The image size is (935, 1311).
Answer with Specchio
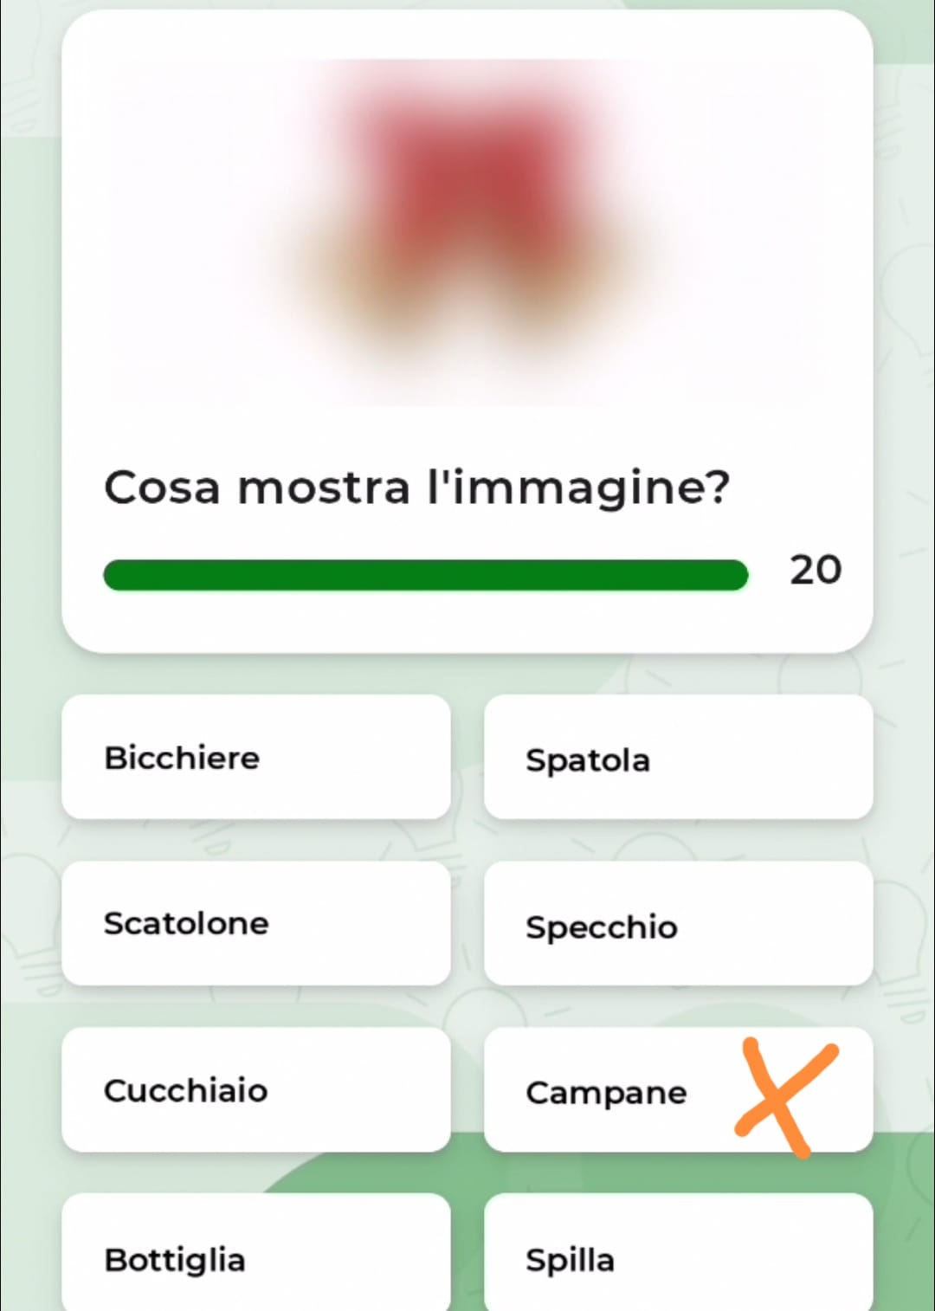(x=678, y=925)
